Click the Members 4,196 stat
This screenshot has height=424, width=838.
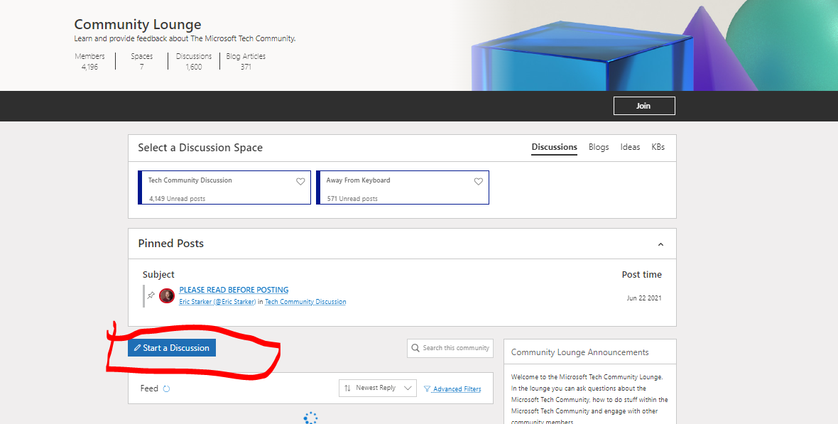(89, 62)
